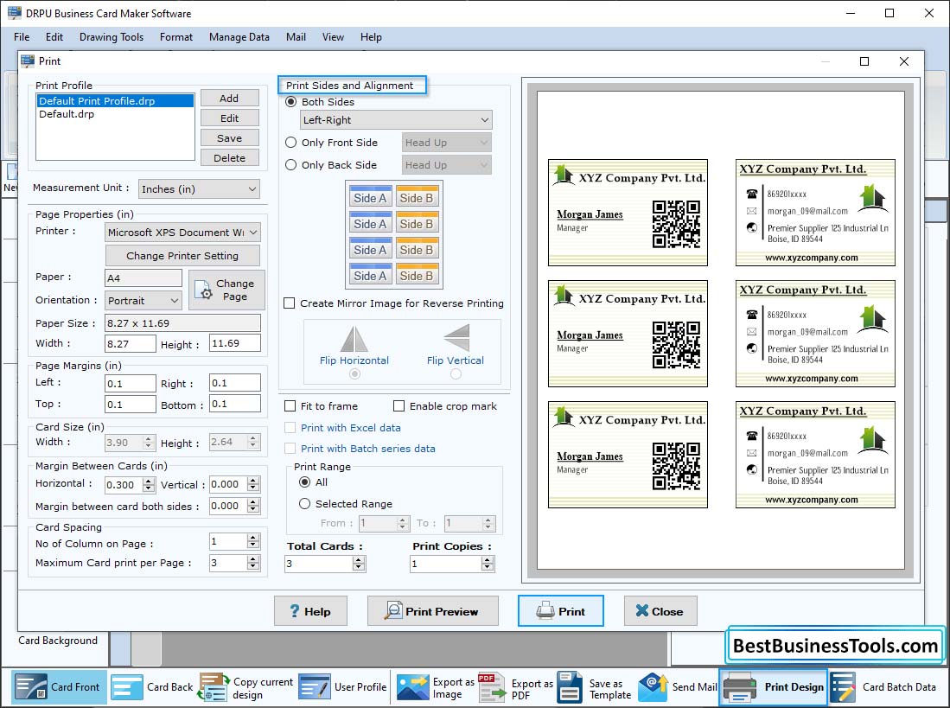Open Head Up dropdown for Only Back Side
Viewport: 950px width, 708px height.
pyautogui.click(x=447, y=165)
